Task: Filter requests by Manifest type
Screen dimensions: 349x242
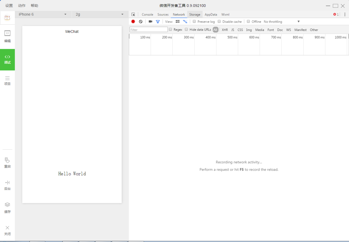Action: click(301, 30)
